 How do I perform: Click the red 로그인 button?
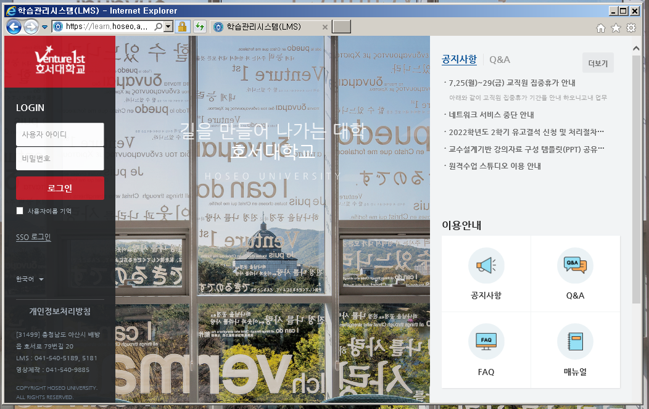[x=60, y=188]
